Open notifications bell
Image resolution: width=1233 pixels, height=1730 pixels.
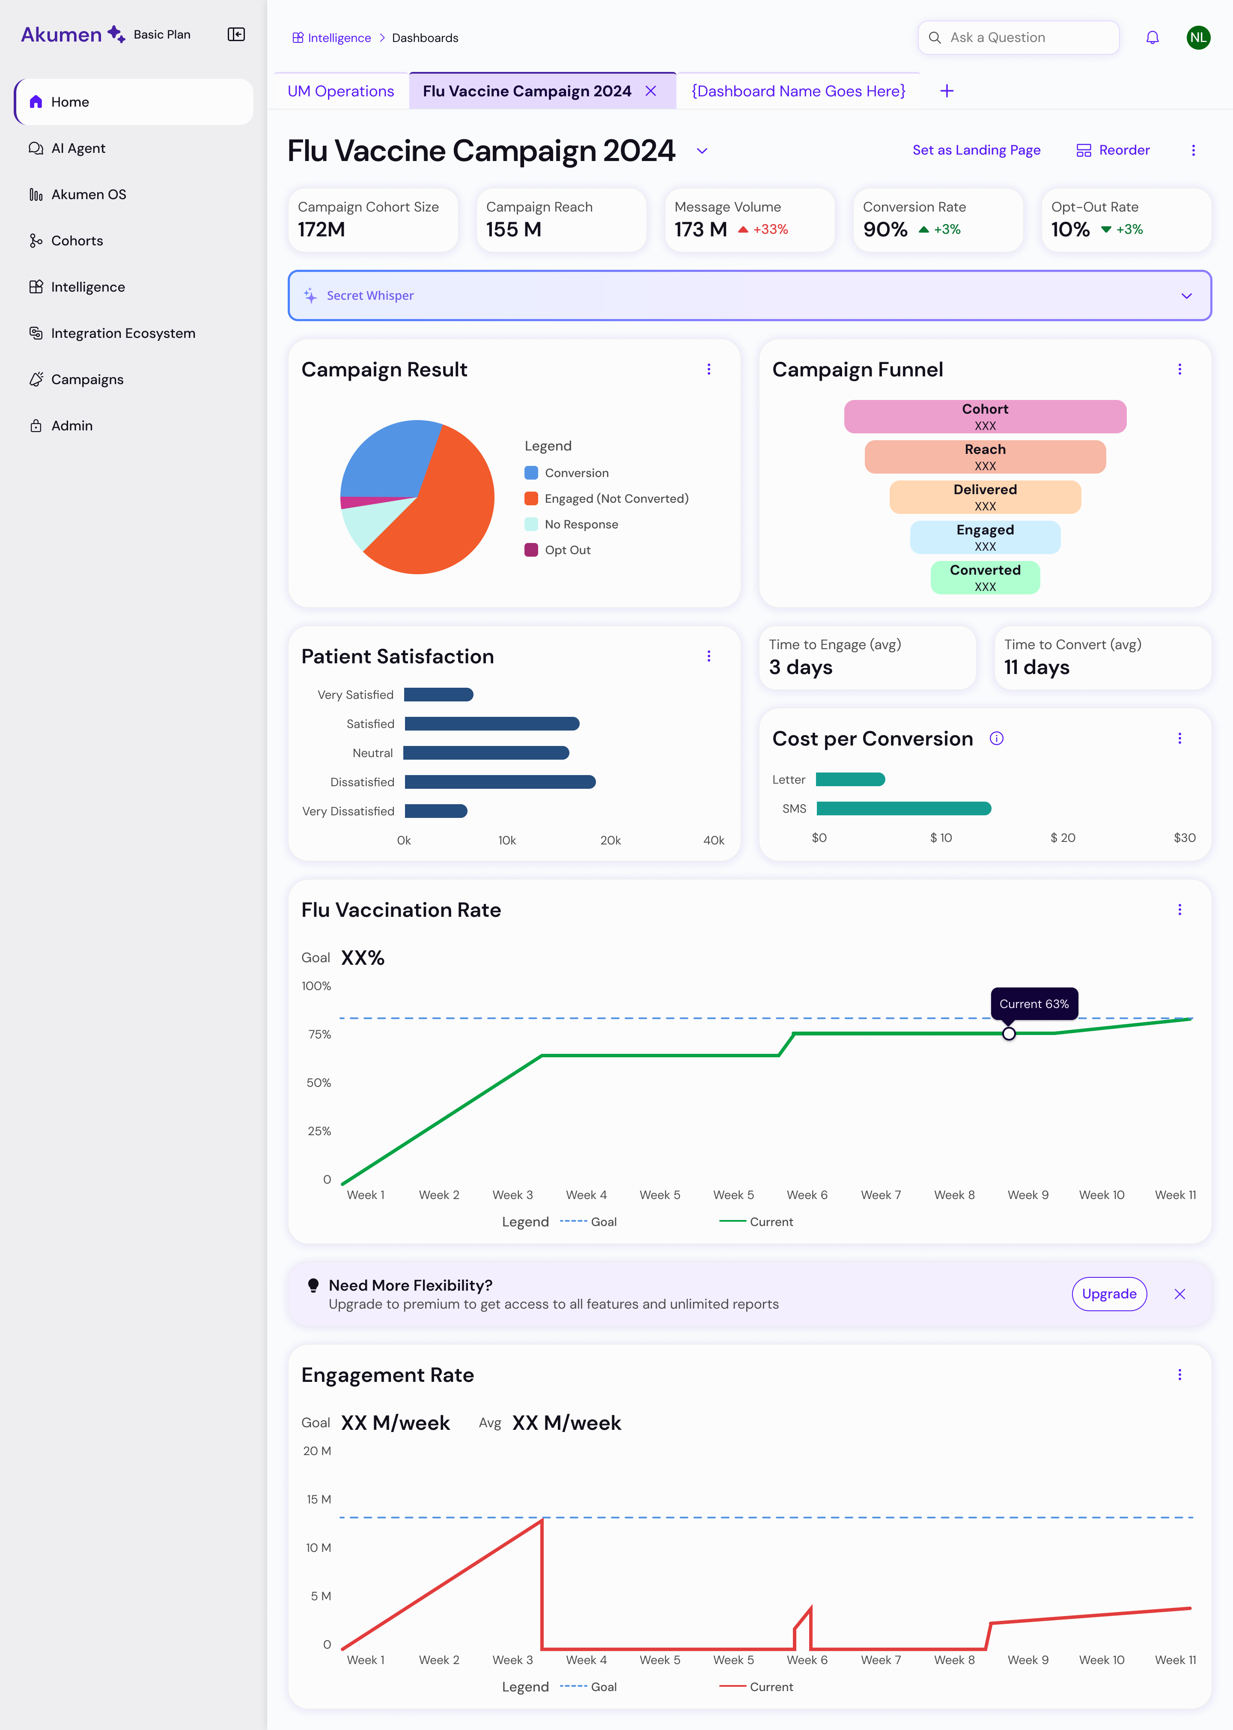coord(1152,37)
